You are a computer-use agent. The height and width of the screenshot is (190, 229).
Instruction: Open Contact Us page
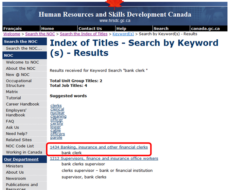tap(90, 29)
